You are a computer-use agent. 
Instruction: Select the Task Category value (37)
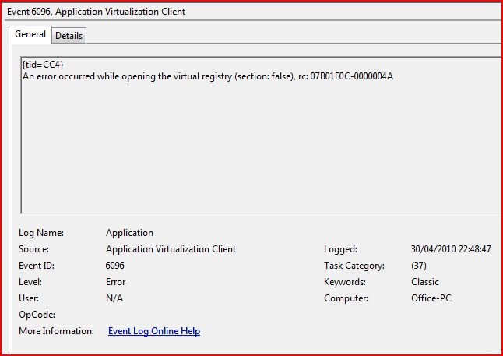coord(419,266)
